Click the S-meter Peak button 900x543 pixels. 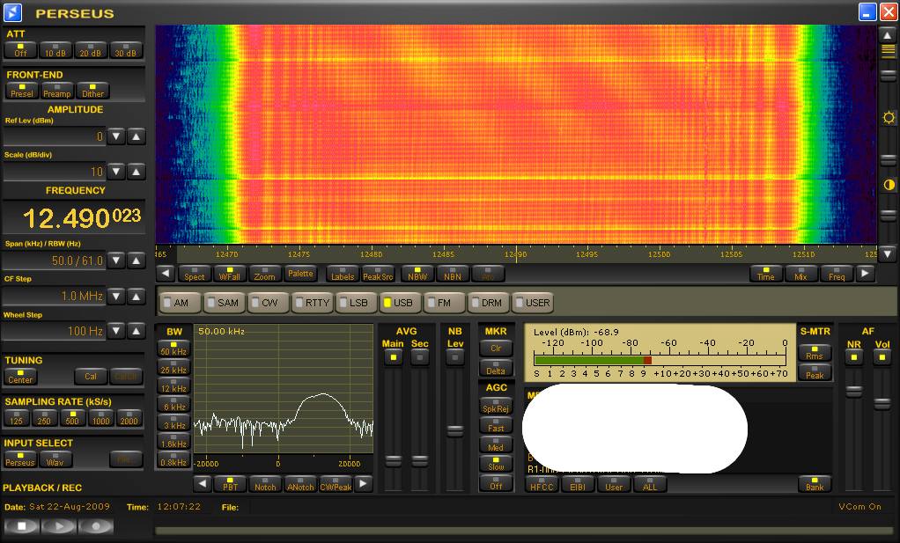[x=815, y=372]
